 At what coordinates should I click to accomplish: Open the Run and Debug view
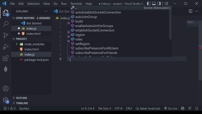click(x=6, y=47)
